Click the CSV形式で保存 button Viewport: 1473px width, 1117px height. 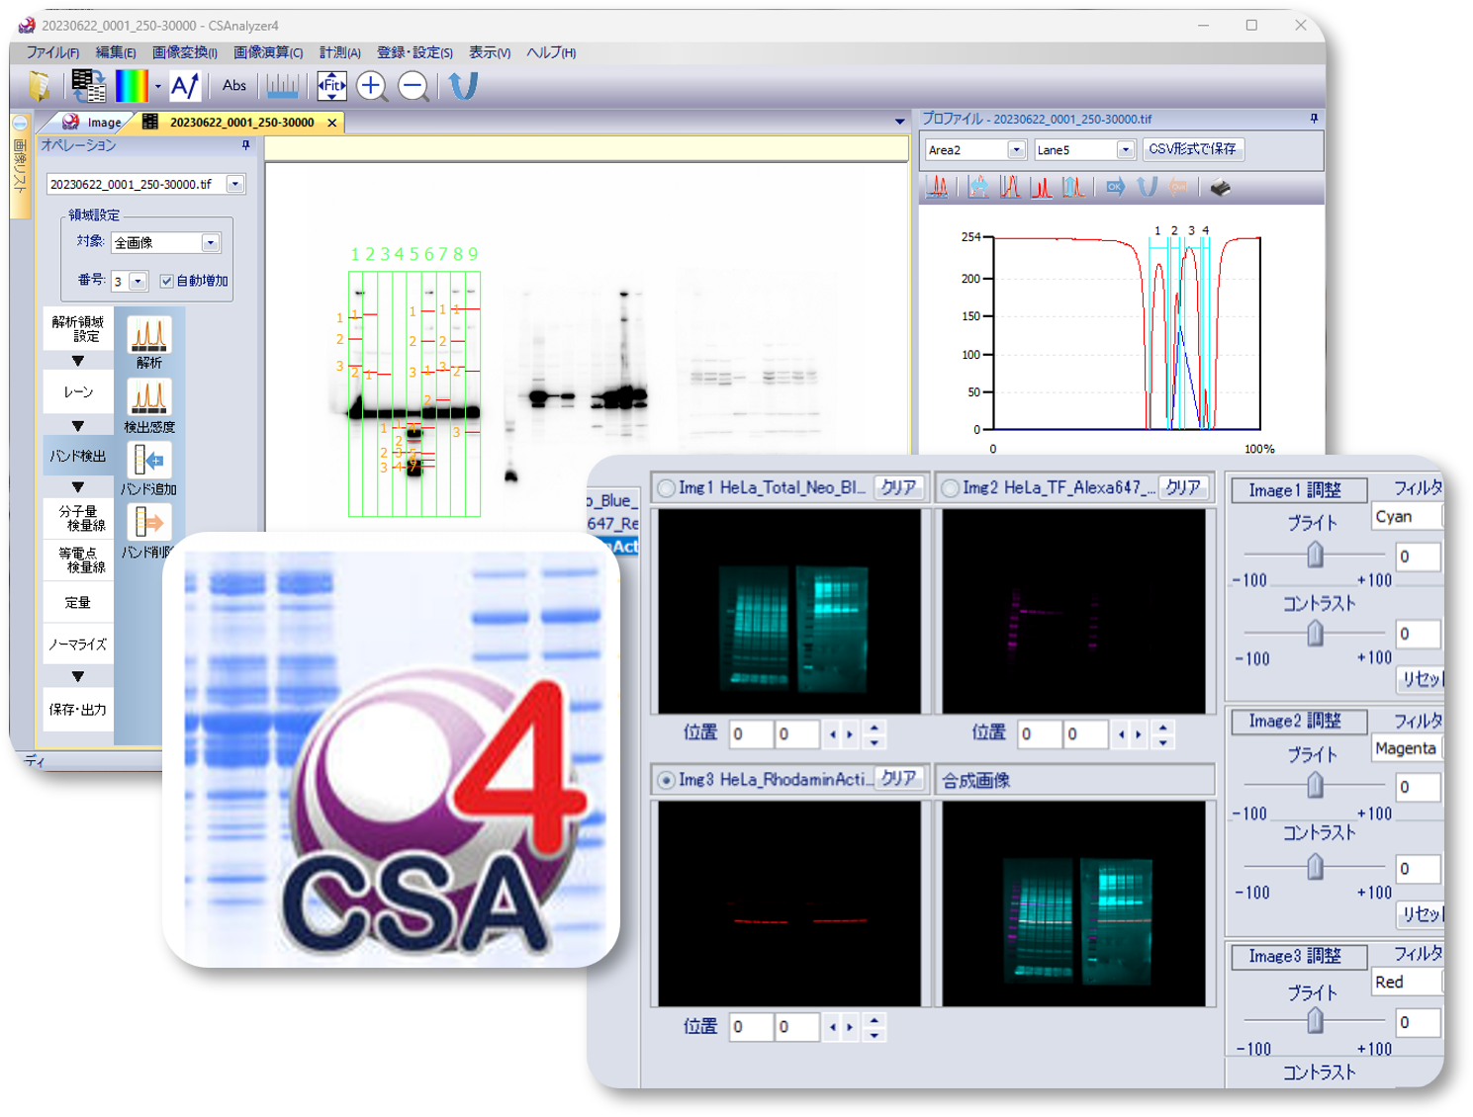pos(1192,148)
